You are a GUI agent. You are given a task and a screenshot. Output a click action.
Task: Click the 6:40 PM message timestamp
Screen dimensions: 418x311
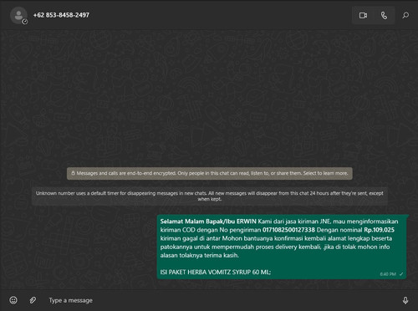pos(388,274)
